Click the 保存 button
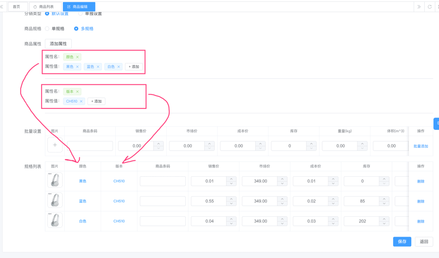 [402, 242]
